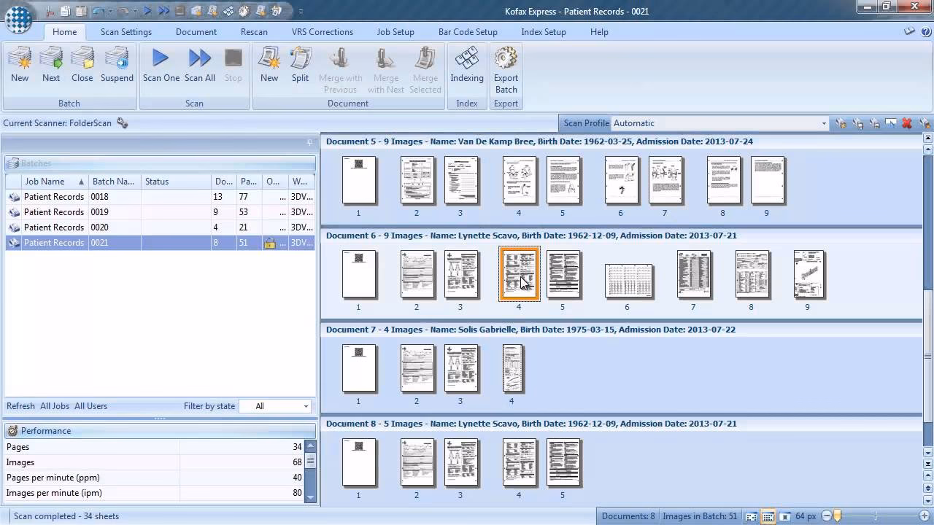Click the delete Scan Profile red X icon
The image size is (934, 525).
click(908, 122)
